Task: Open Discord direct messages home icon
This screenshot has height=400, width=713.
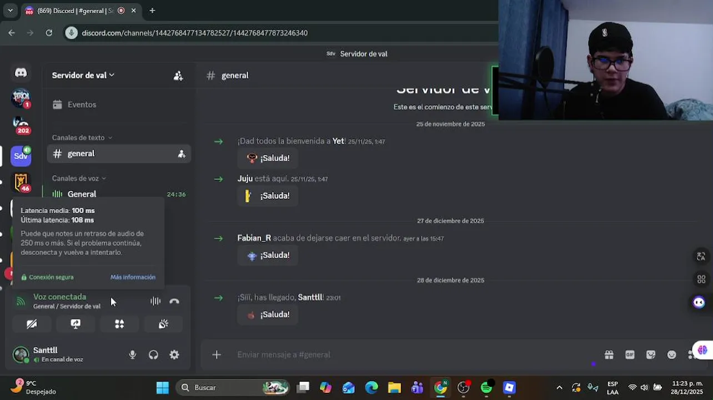Action: click(x=21, y=73)
